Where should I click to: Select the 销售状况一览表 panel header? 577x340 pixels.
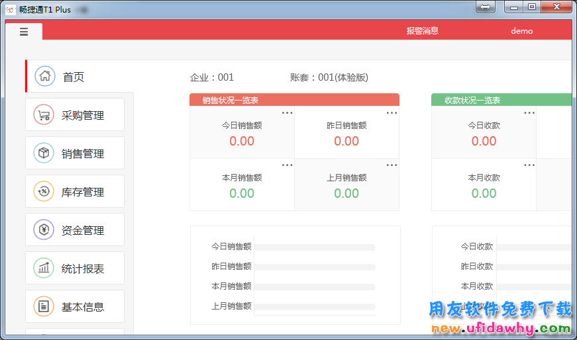[x=294, y=100]
